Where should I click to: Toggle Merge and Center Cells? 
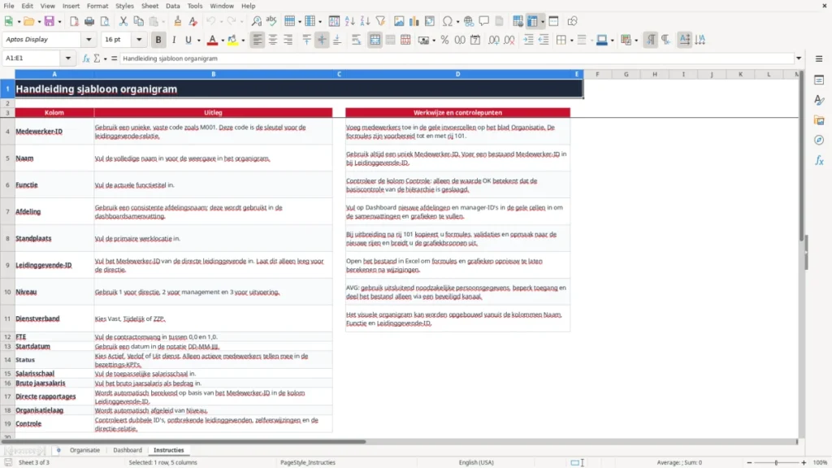375,40
